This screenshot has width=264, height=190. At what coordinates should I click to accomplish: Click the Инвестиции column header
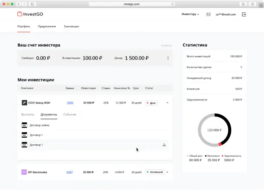88,88
